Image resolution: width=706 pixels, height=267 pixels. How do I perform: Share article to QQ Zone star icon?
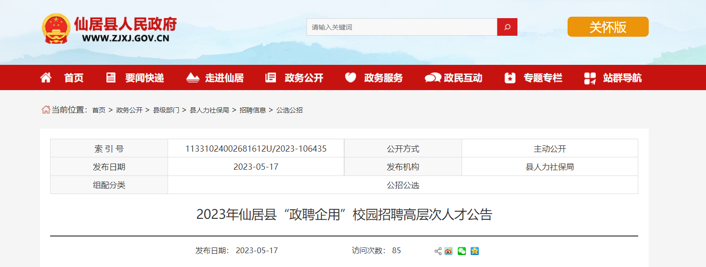[x=474, y=251]
